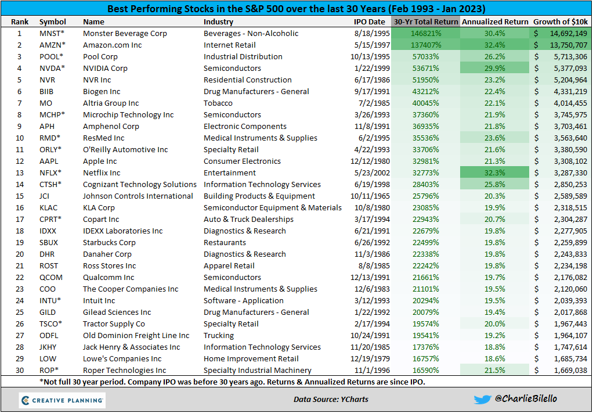Select the Biogen Inc name cell
Screen dimensions: 593x413
coord(102,92)
